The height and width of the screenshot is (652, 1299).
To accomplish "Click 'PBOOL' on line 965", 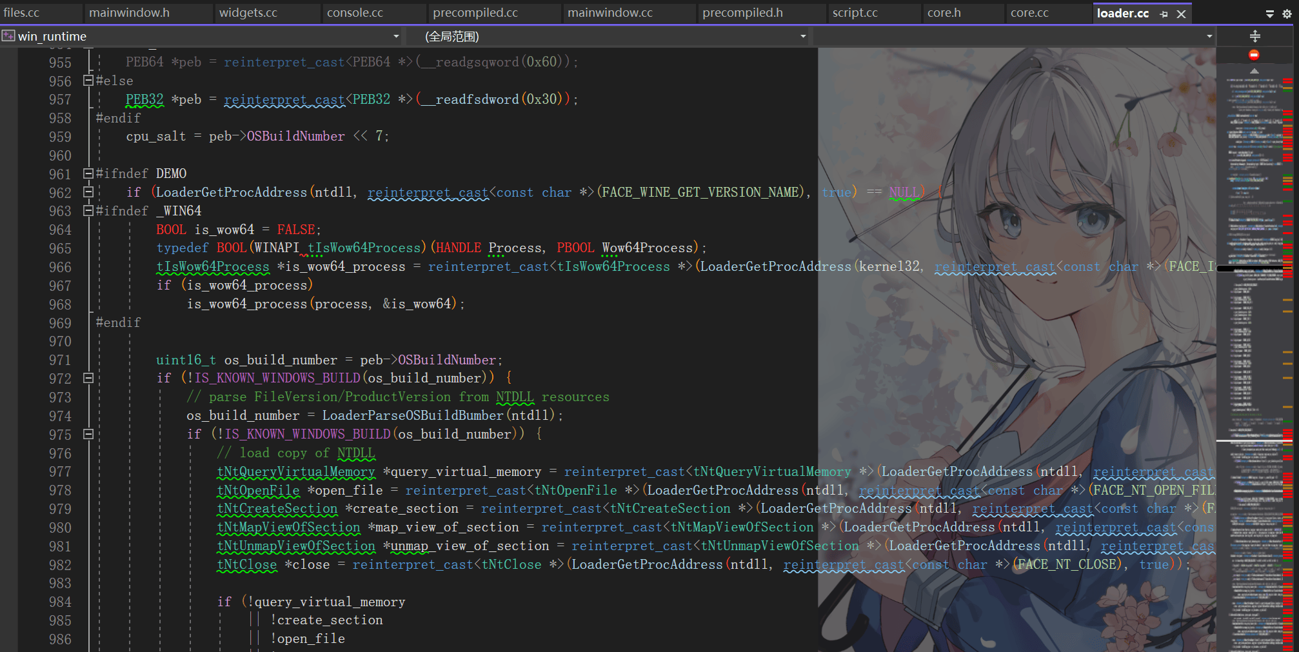I will (575, 248).
